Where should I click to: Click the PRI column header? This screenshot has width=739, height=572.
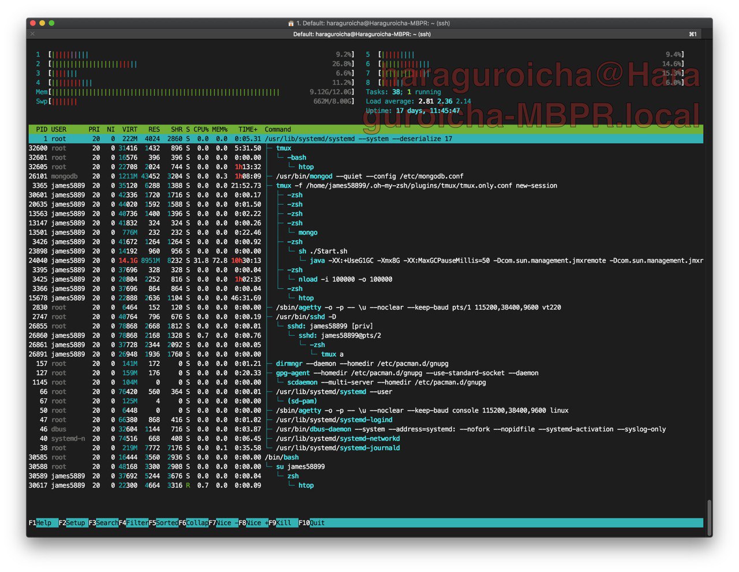pyautogui.click(x=94, y=129)
